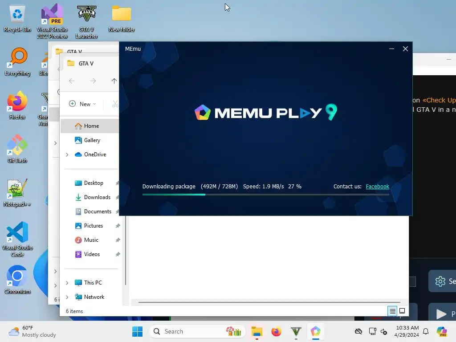Switch Explorer to large icons view
This screenshot has height=342, width=456.
pyautogui.click(x=402, y=311)
